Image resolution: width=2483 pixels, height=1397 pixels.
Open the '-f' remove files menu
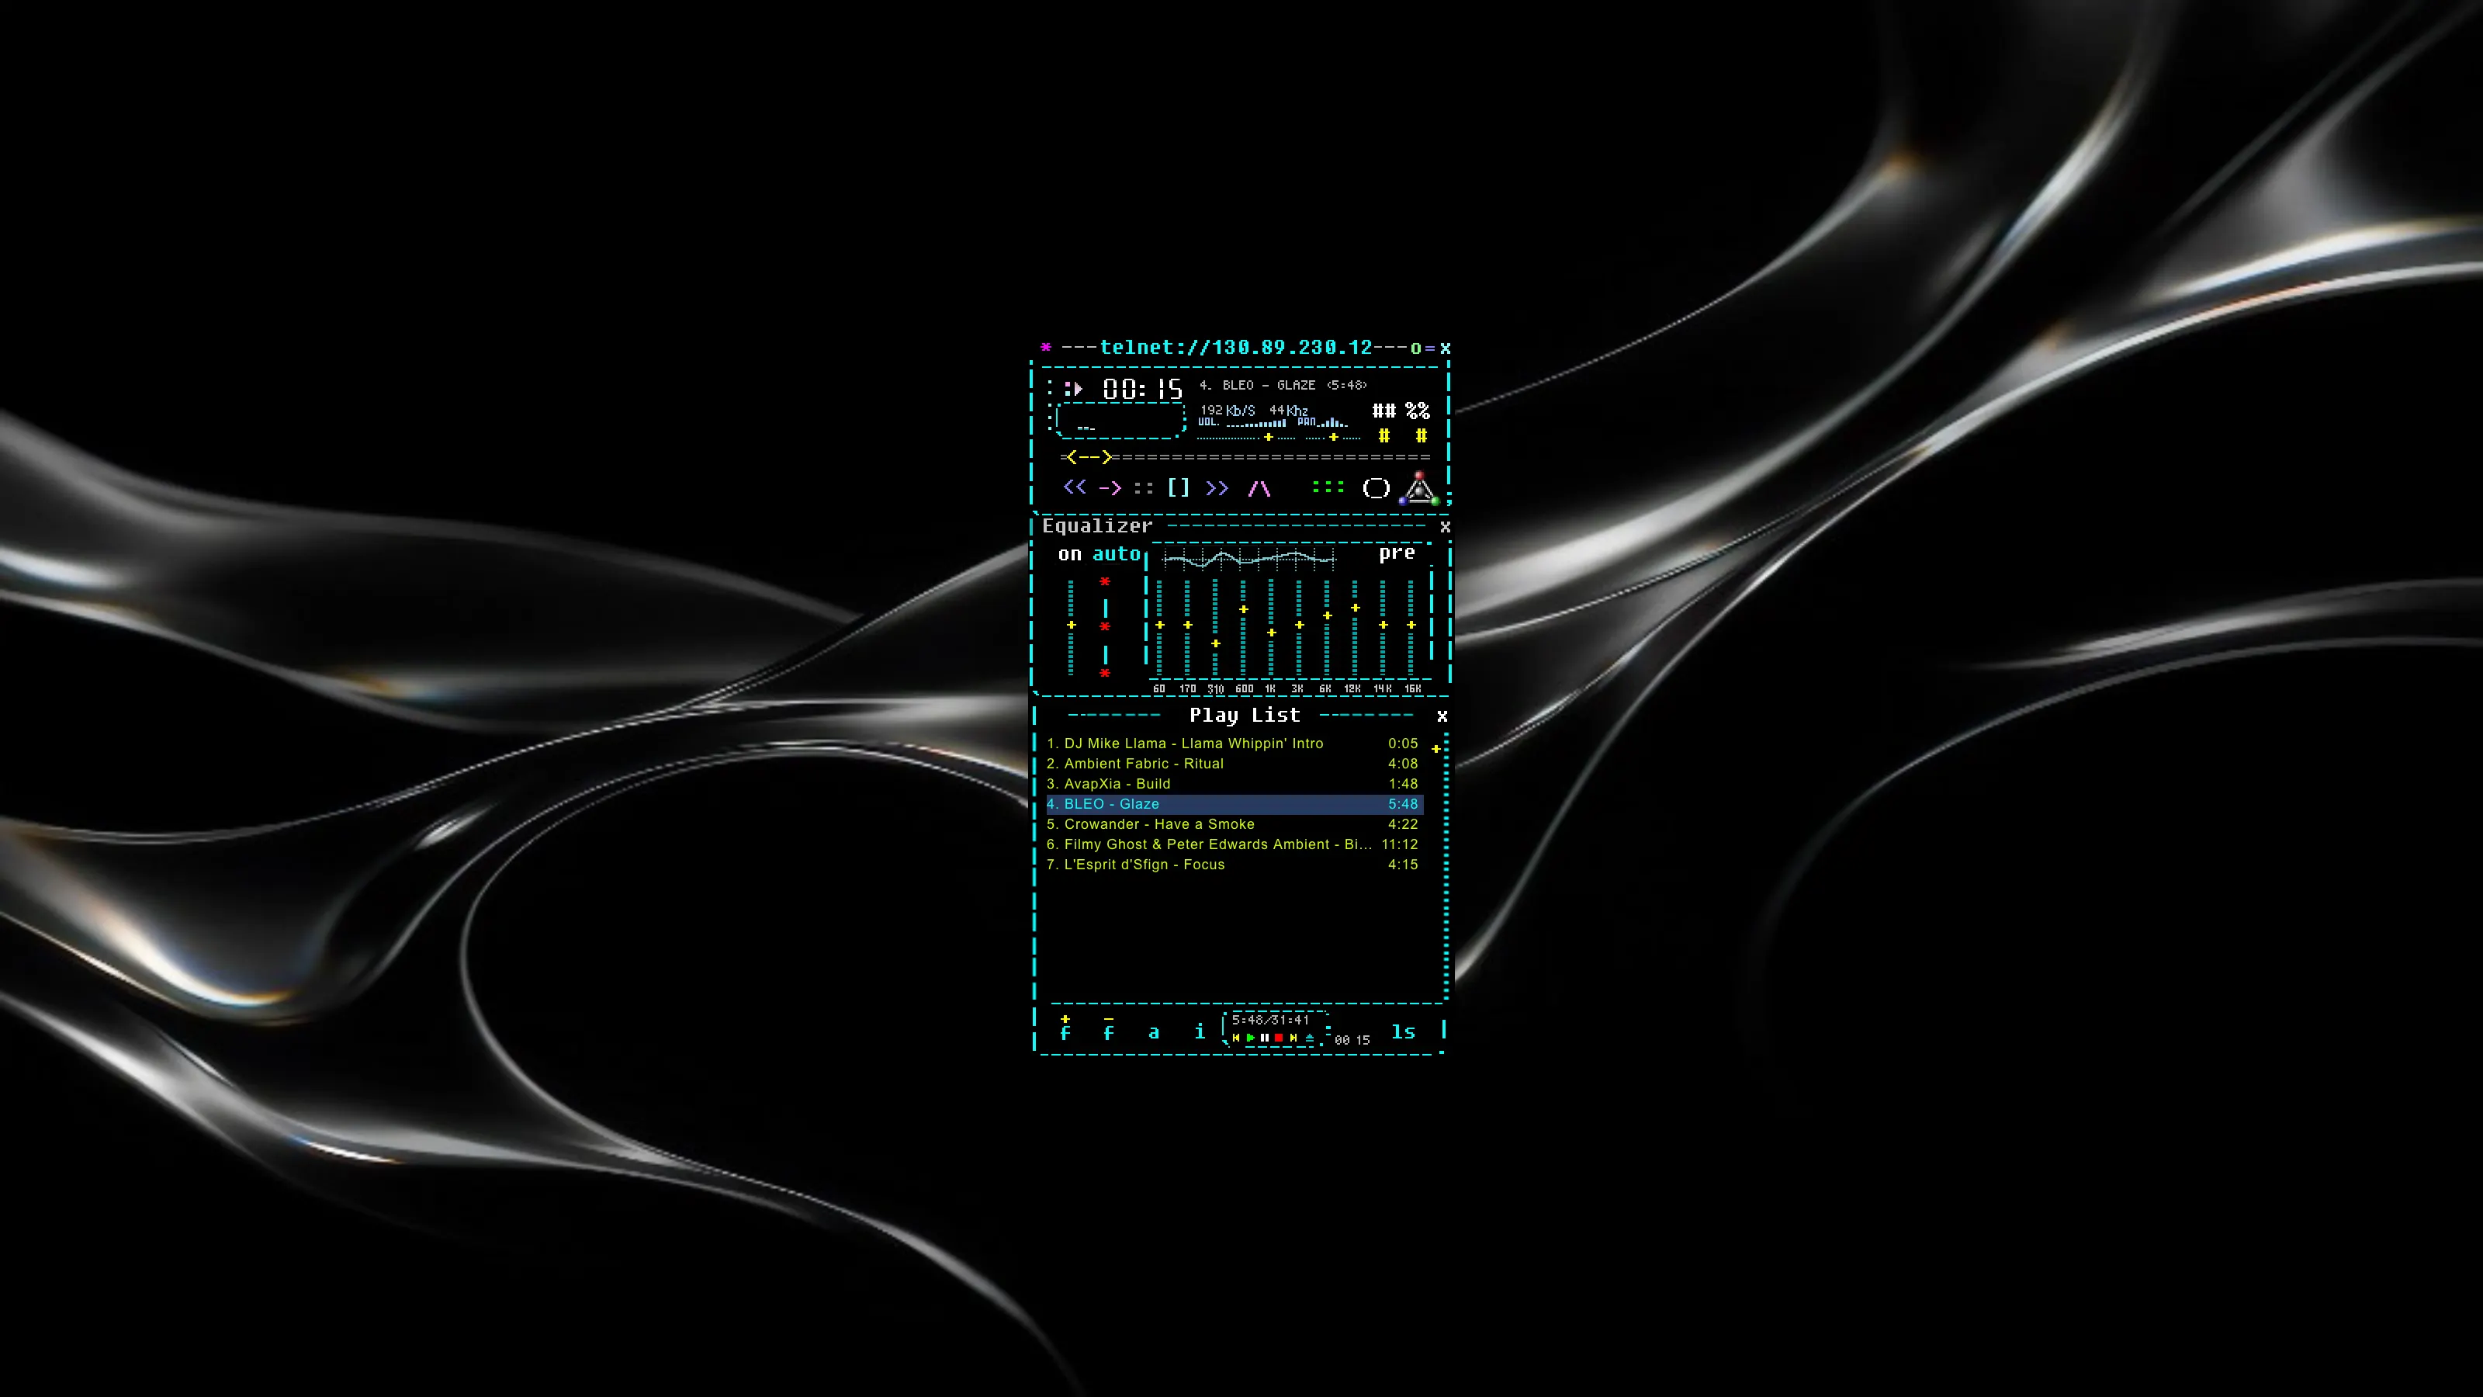click(1109, 1028)
